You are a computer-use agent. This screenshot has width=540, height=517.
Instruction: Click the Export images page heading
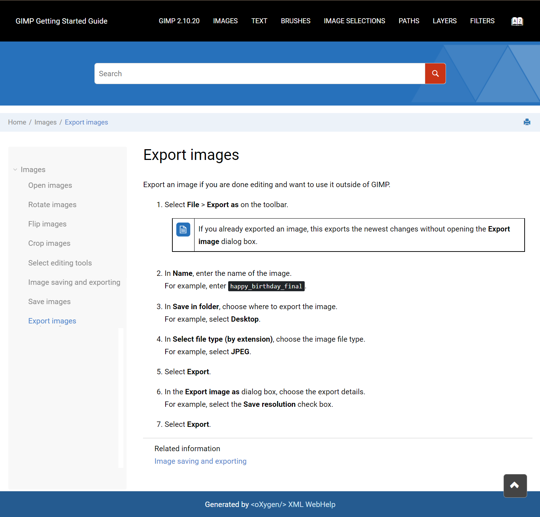click(191, 155)
